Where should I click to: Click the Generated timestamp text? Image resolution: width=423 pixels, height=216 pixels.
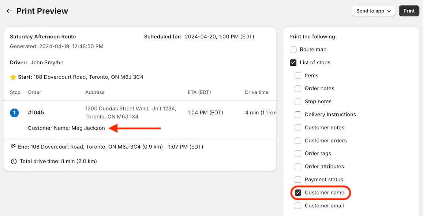coord(57,47)
